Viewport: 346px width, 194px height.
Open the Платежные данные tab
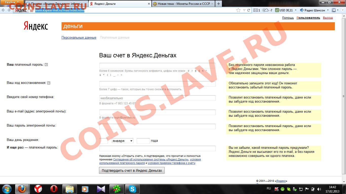[114, 38]
